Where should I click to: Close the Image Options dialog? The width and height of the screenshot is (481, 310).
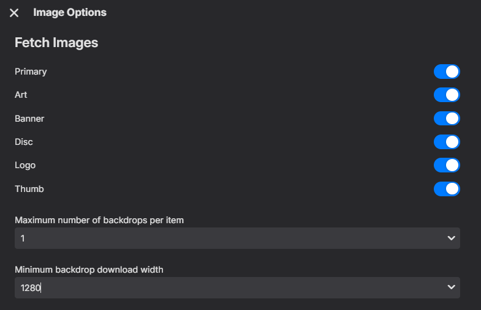(14, 13)
